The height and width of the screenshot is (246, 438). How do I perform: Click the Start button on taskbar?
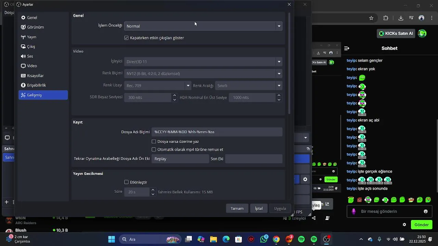point(112,239)
